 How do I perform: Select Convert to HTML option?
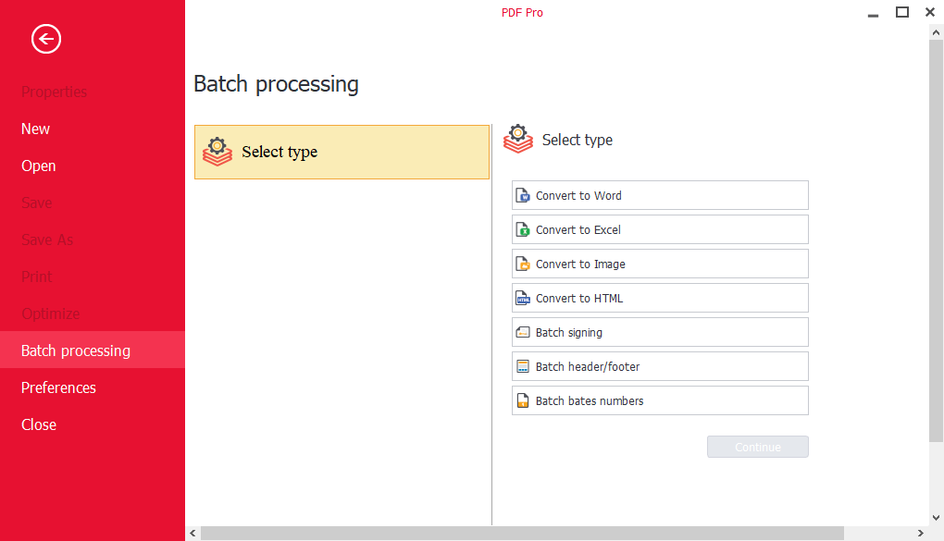point(660,299)
